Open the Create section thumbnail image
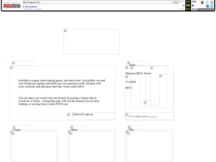The width and height of the screenshot is (216, 162). point(34,146)
